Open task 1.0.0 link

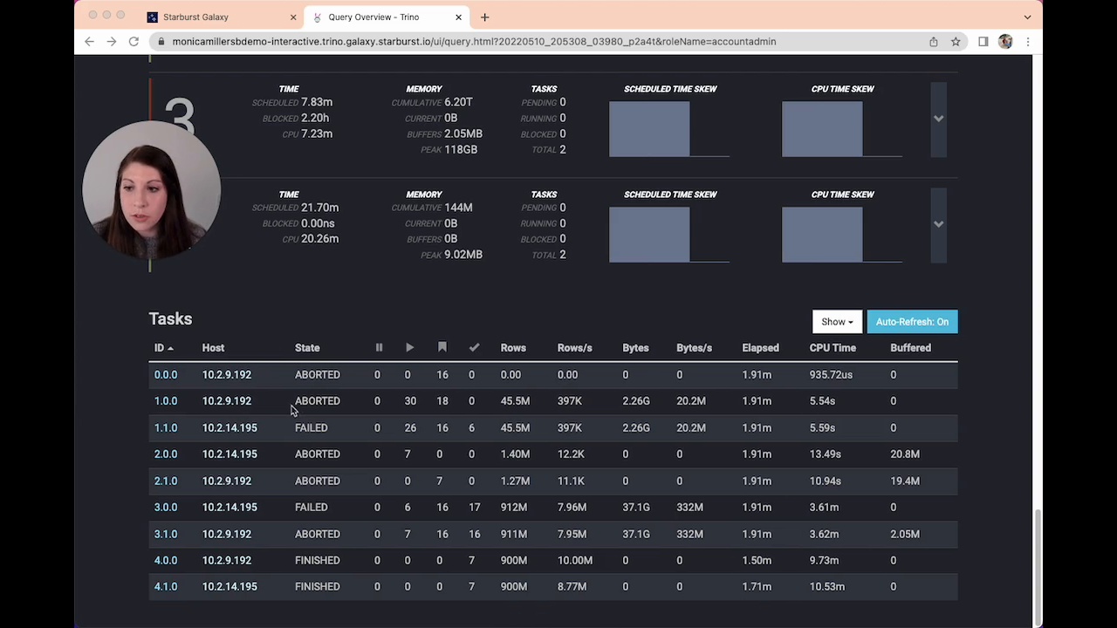pos(166,401)
